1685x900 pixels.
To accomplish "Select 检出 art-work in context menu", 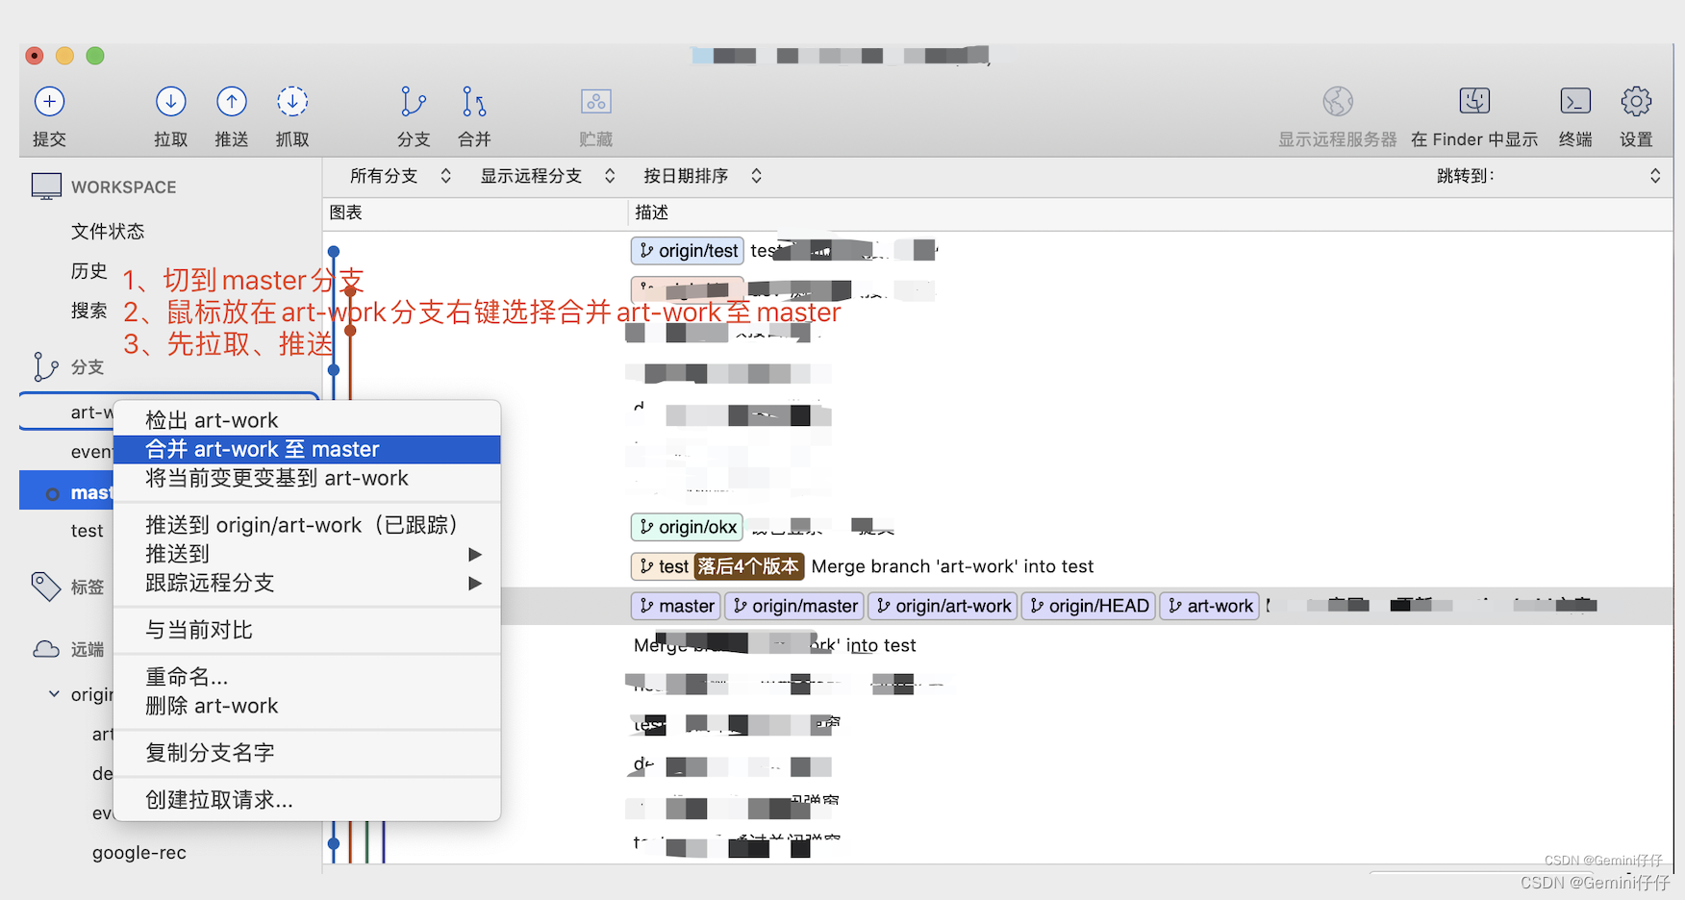I will pos(307,420).
